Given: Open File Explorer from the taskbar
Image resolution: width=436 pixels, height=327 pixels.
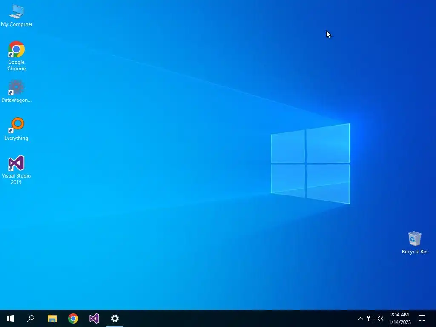Looking at the screenshot, I should [x=52, y=318].
